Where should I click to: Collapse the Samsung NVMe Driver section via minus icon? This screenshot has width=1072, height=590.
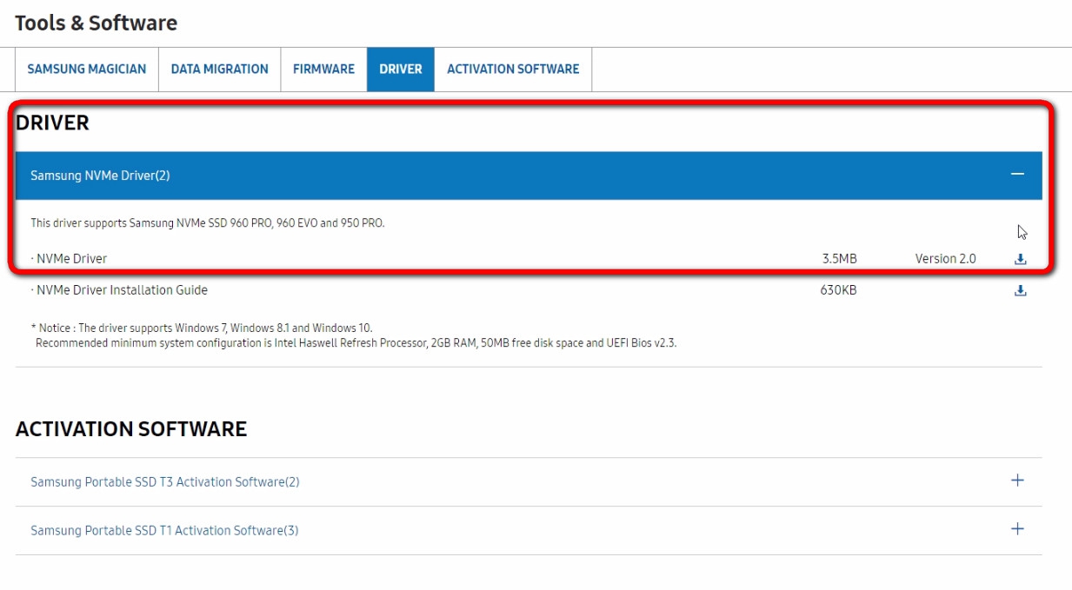tap(1017, 175)
